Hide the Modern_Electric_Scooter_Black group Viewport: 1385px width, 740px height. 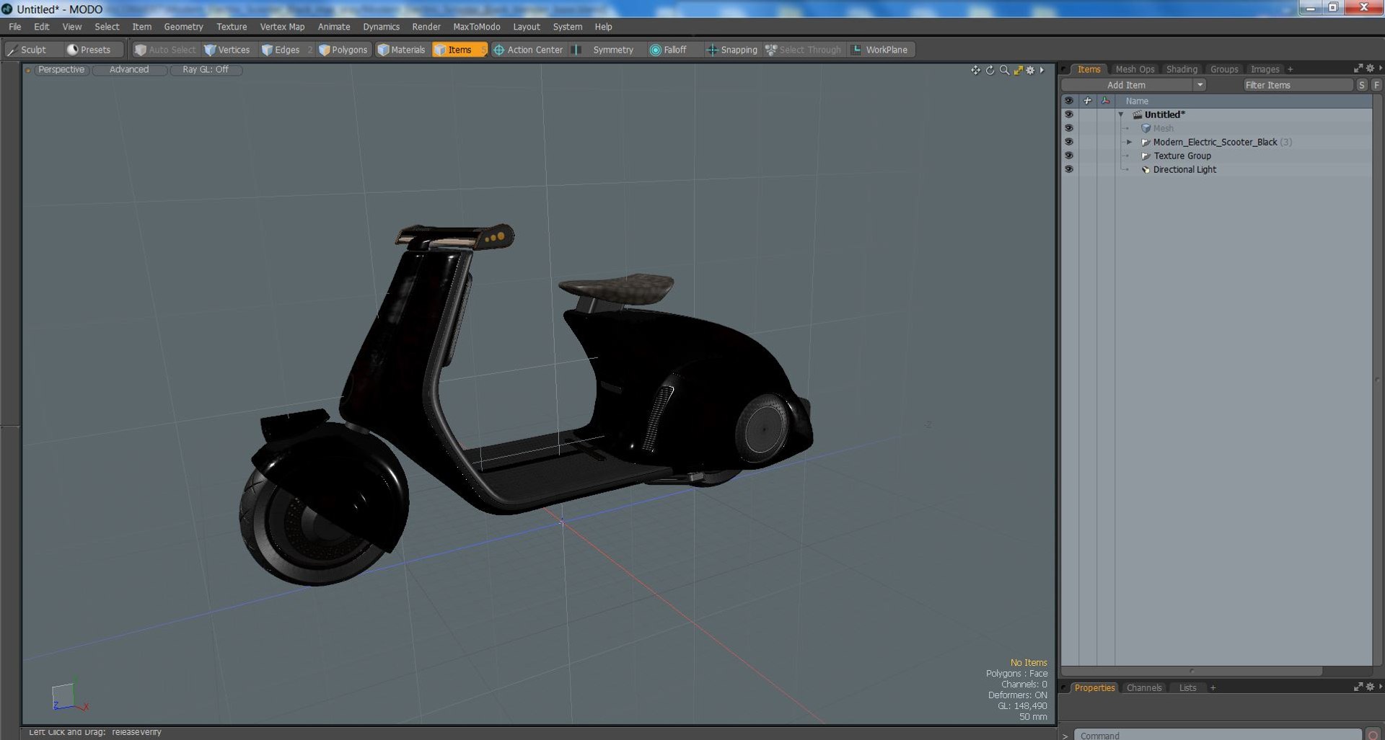pyautogui.click(x=1069, y=142)
